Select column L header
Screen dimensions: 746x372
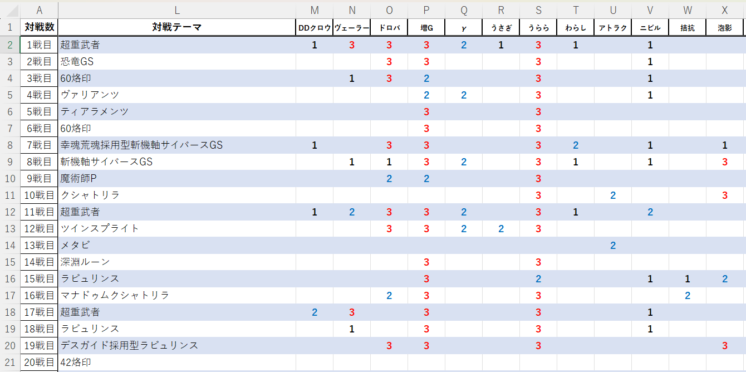176,10
